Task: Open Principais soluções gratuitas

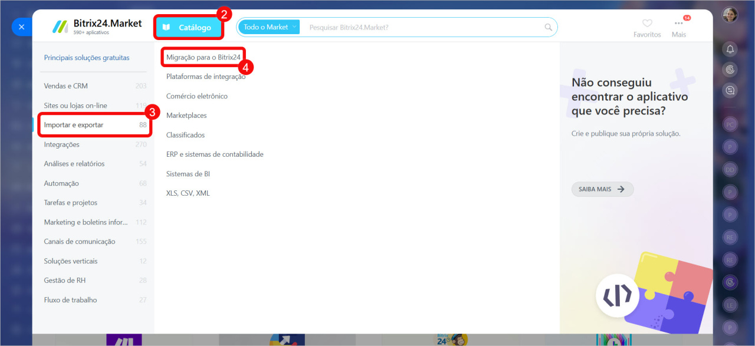Action: point(87,58)
